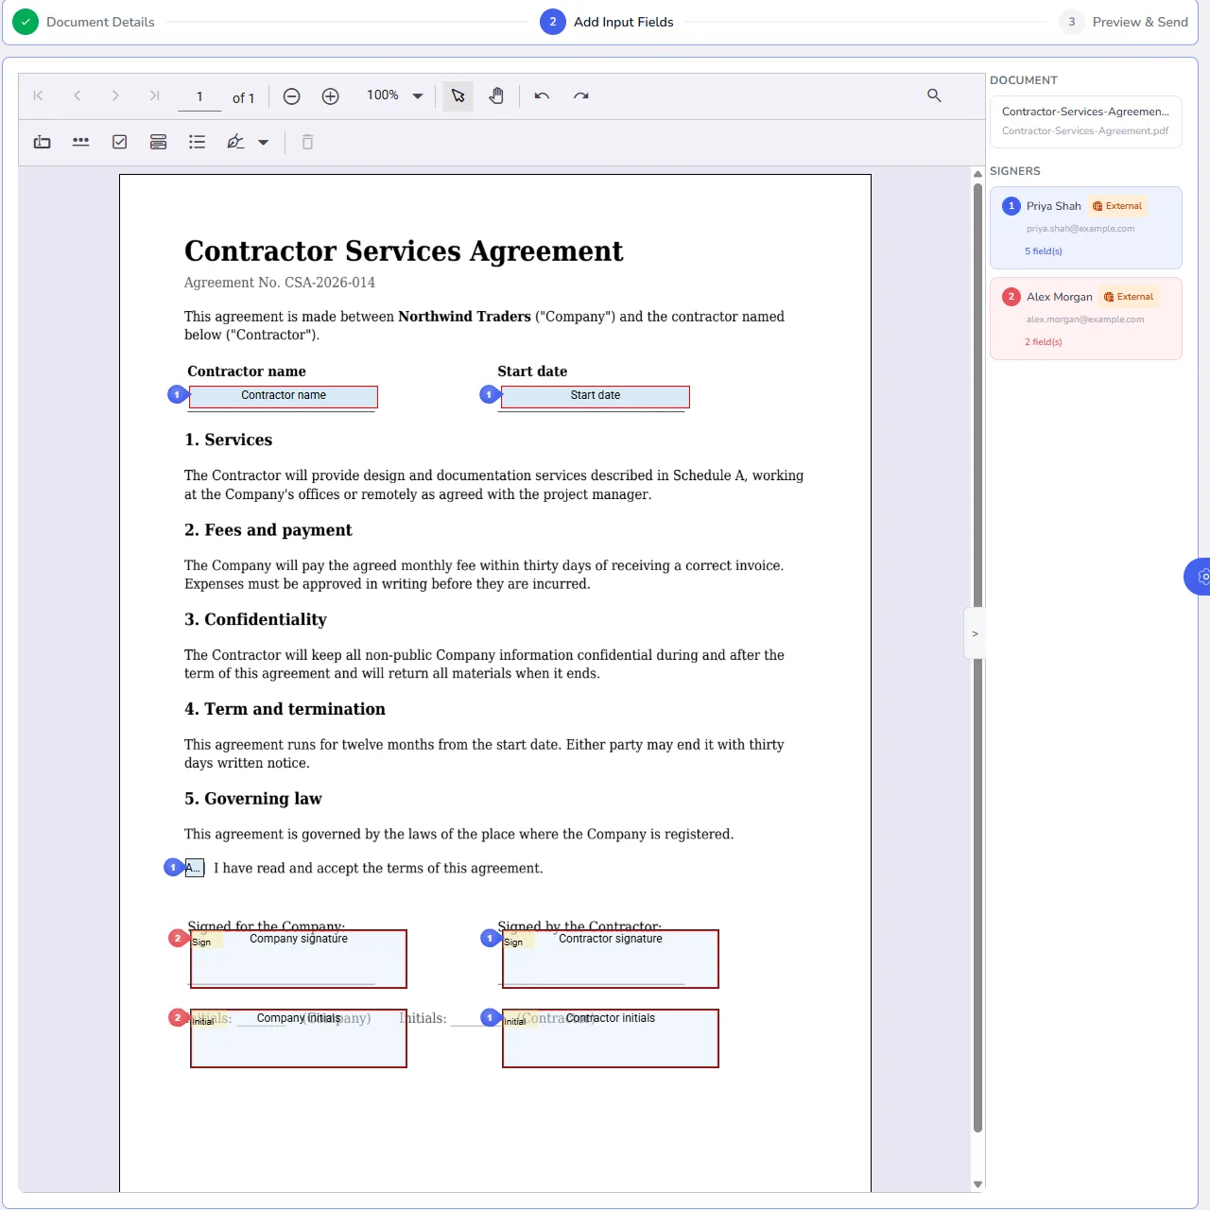Select the signature field tool
The height and width of the screenshot is (1210, 1210).
point(235,142)
